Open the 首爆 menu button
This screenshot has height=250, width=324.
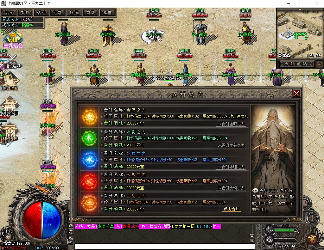91,13
